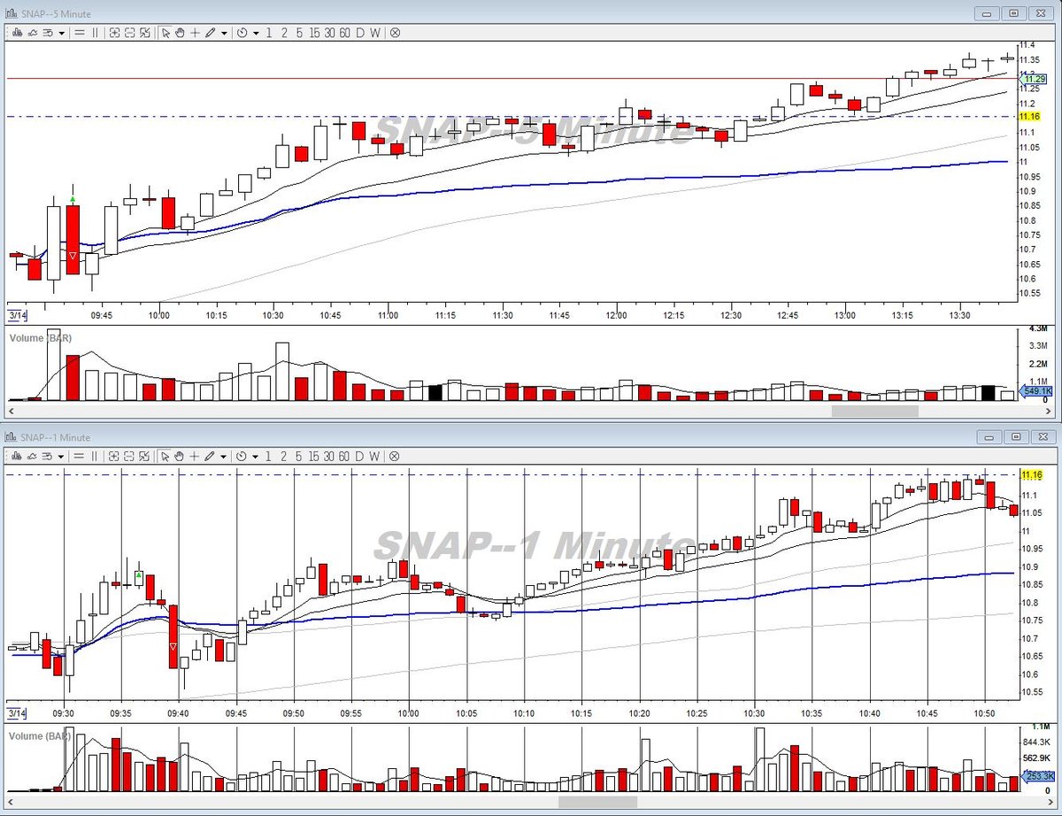Click chart type icon in 1 Minute window
1062x816 pixels.
point(16,456)
